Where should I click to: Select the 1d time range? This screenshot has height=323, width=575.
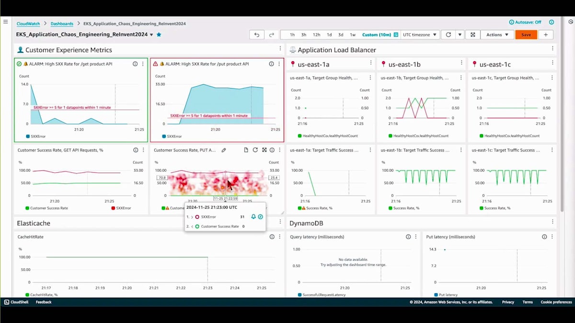pyautogui.click(x=329, y=34)
